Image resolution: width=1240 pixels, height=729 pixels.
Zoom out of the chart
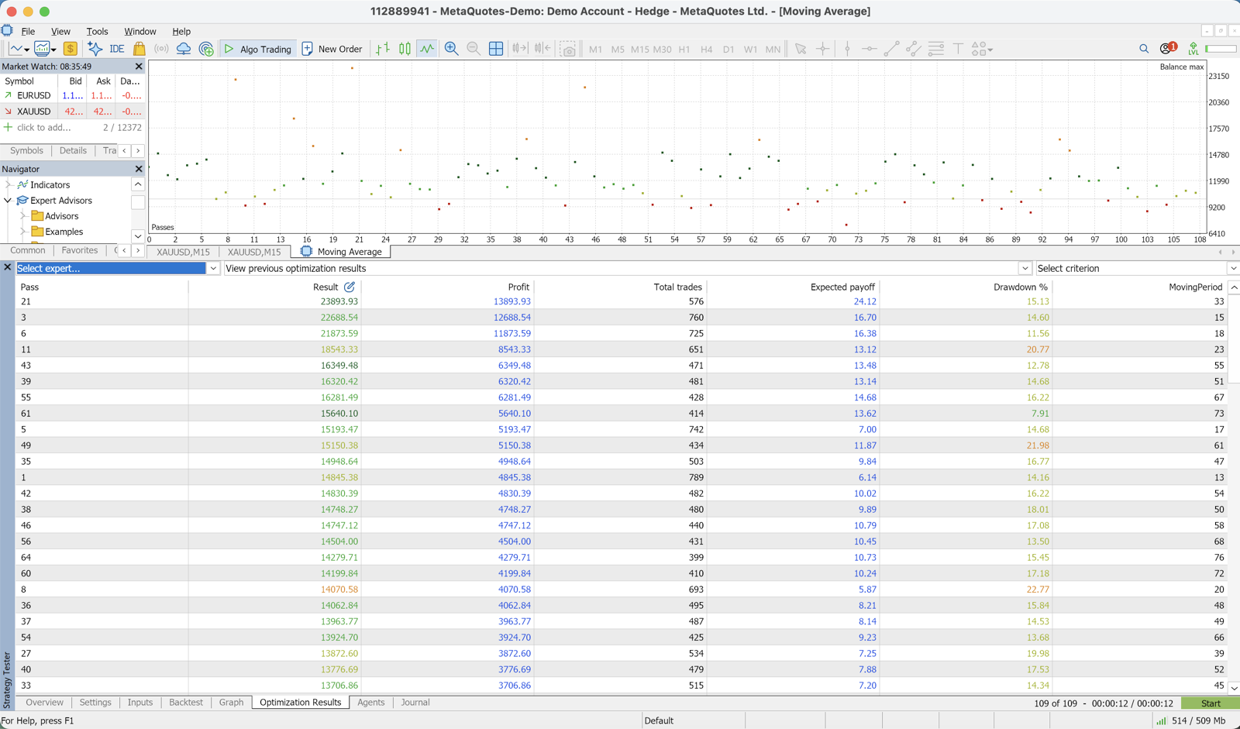click(x=474, y=49)
